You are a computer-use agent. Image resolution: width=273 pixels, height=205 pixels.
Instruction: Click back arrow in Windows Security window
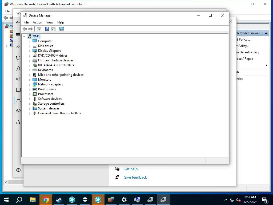click(18, 23)
